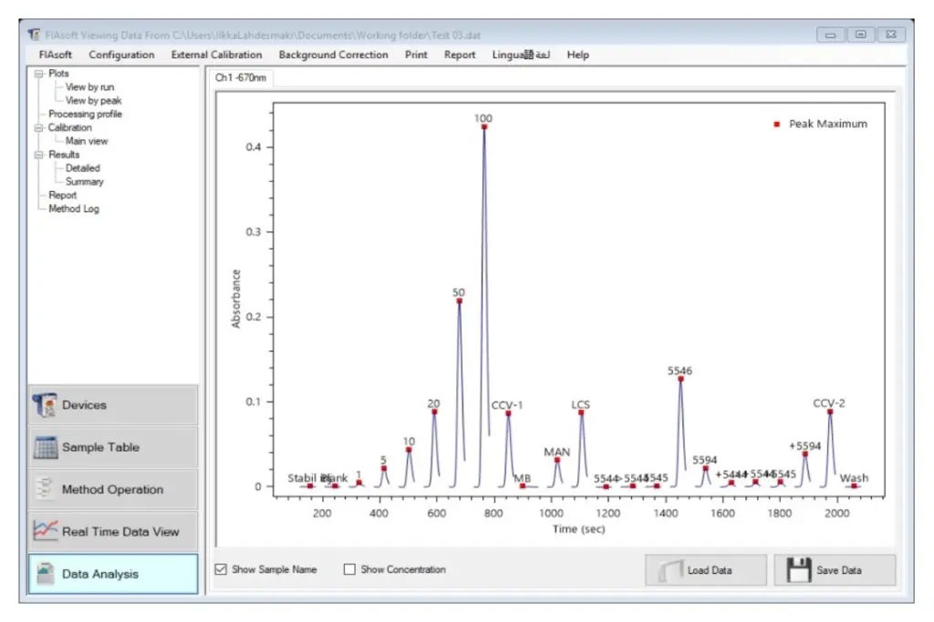Collapse the Plots tree node

[x=38, y=74]
